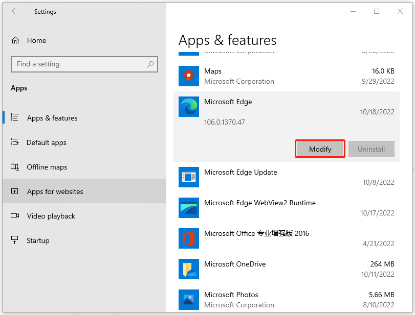Switch to Default apps settings
Viewport: 415px width, 315px height.
47,142
